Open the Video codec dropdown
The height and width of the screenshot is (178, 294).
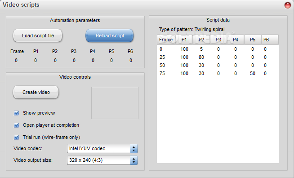(102, 148)
